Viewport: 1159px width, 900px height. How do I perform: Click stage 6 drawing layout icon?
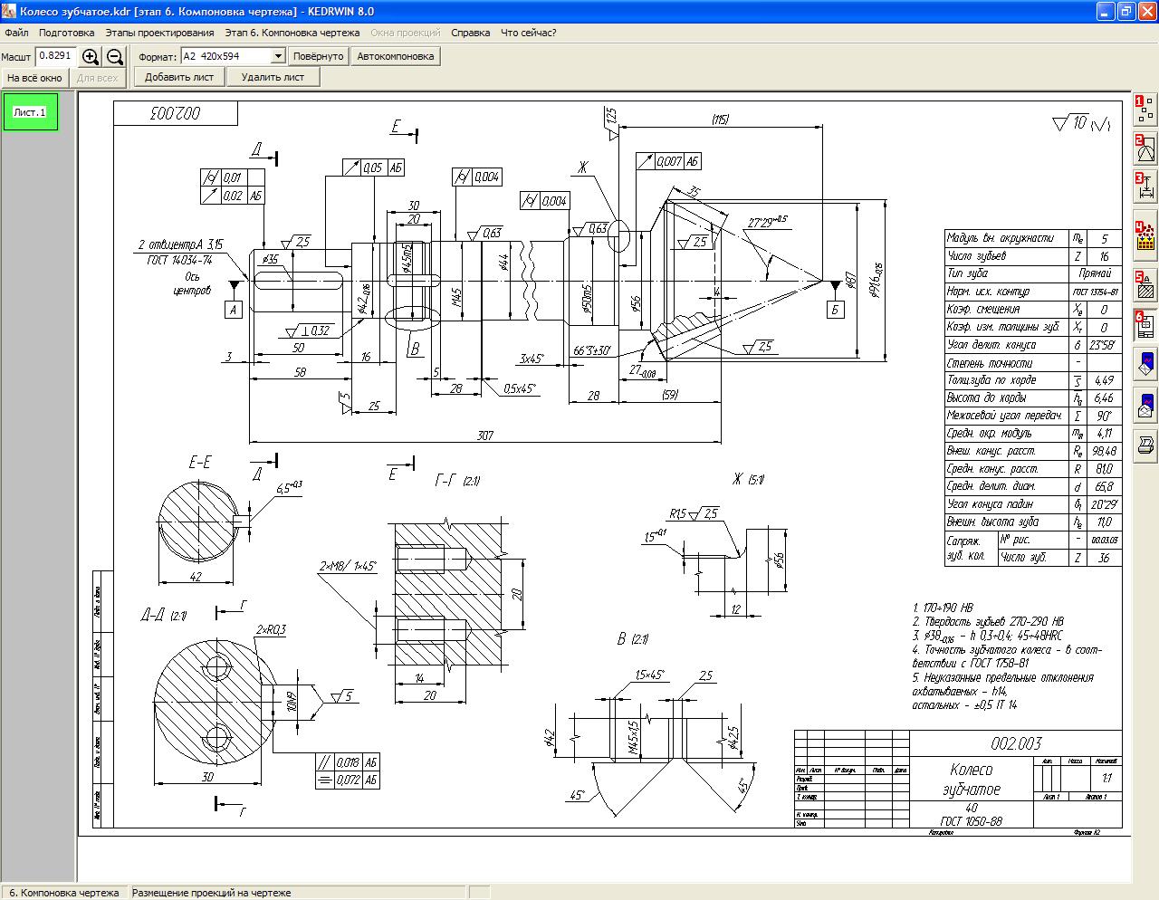(1145, 323)
